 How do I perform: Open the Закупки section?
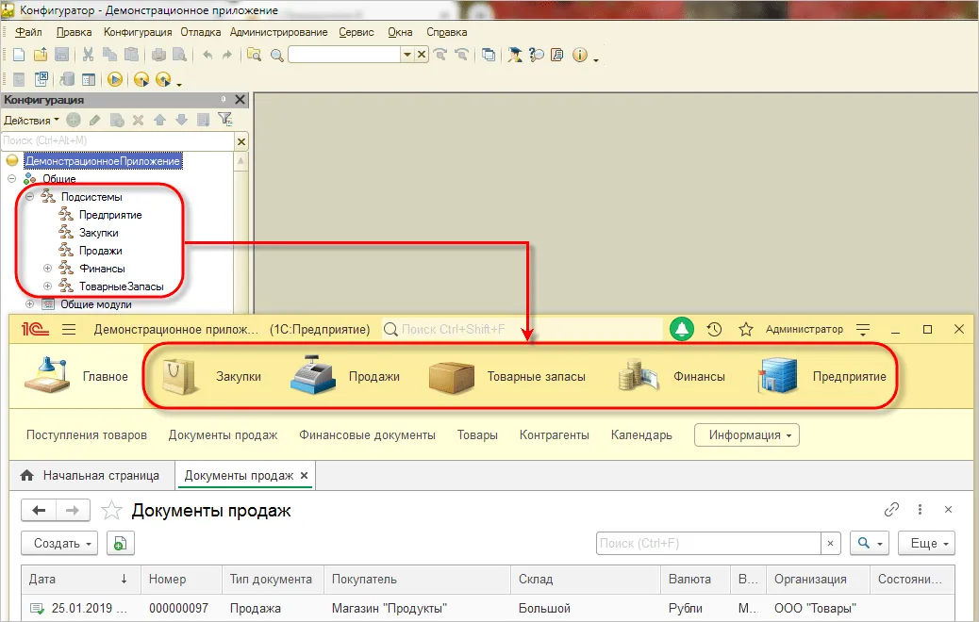211,377
